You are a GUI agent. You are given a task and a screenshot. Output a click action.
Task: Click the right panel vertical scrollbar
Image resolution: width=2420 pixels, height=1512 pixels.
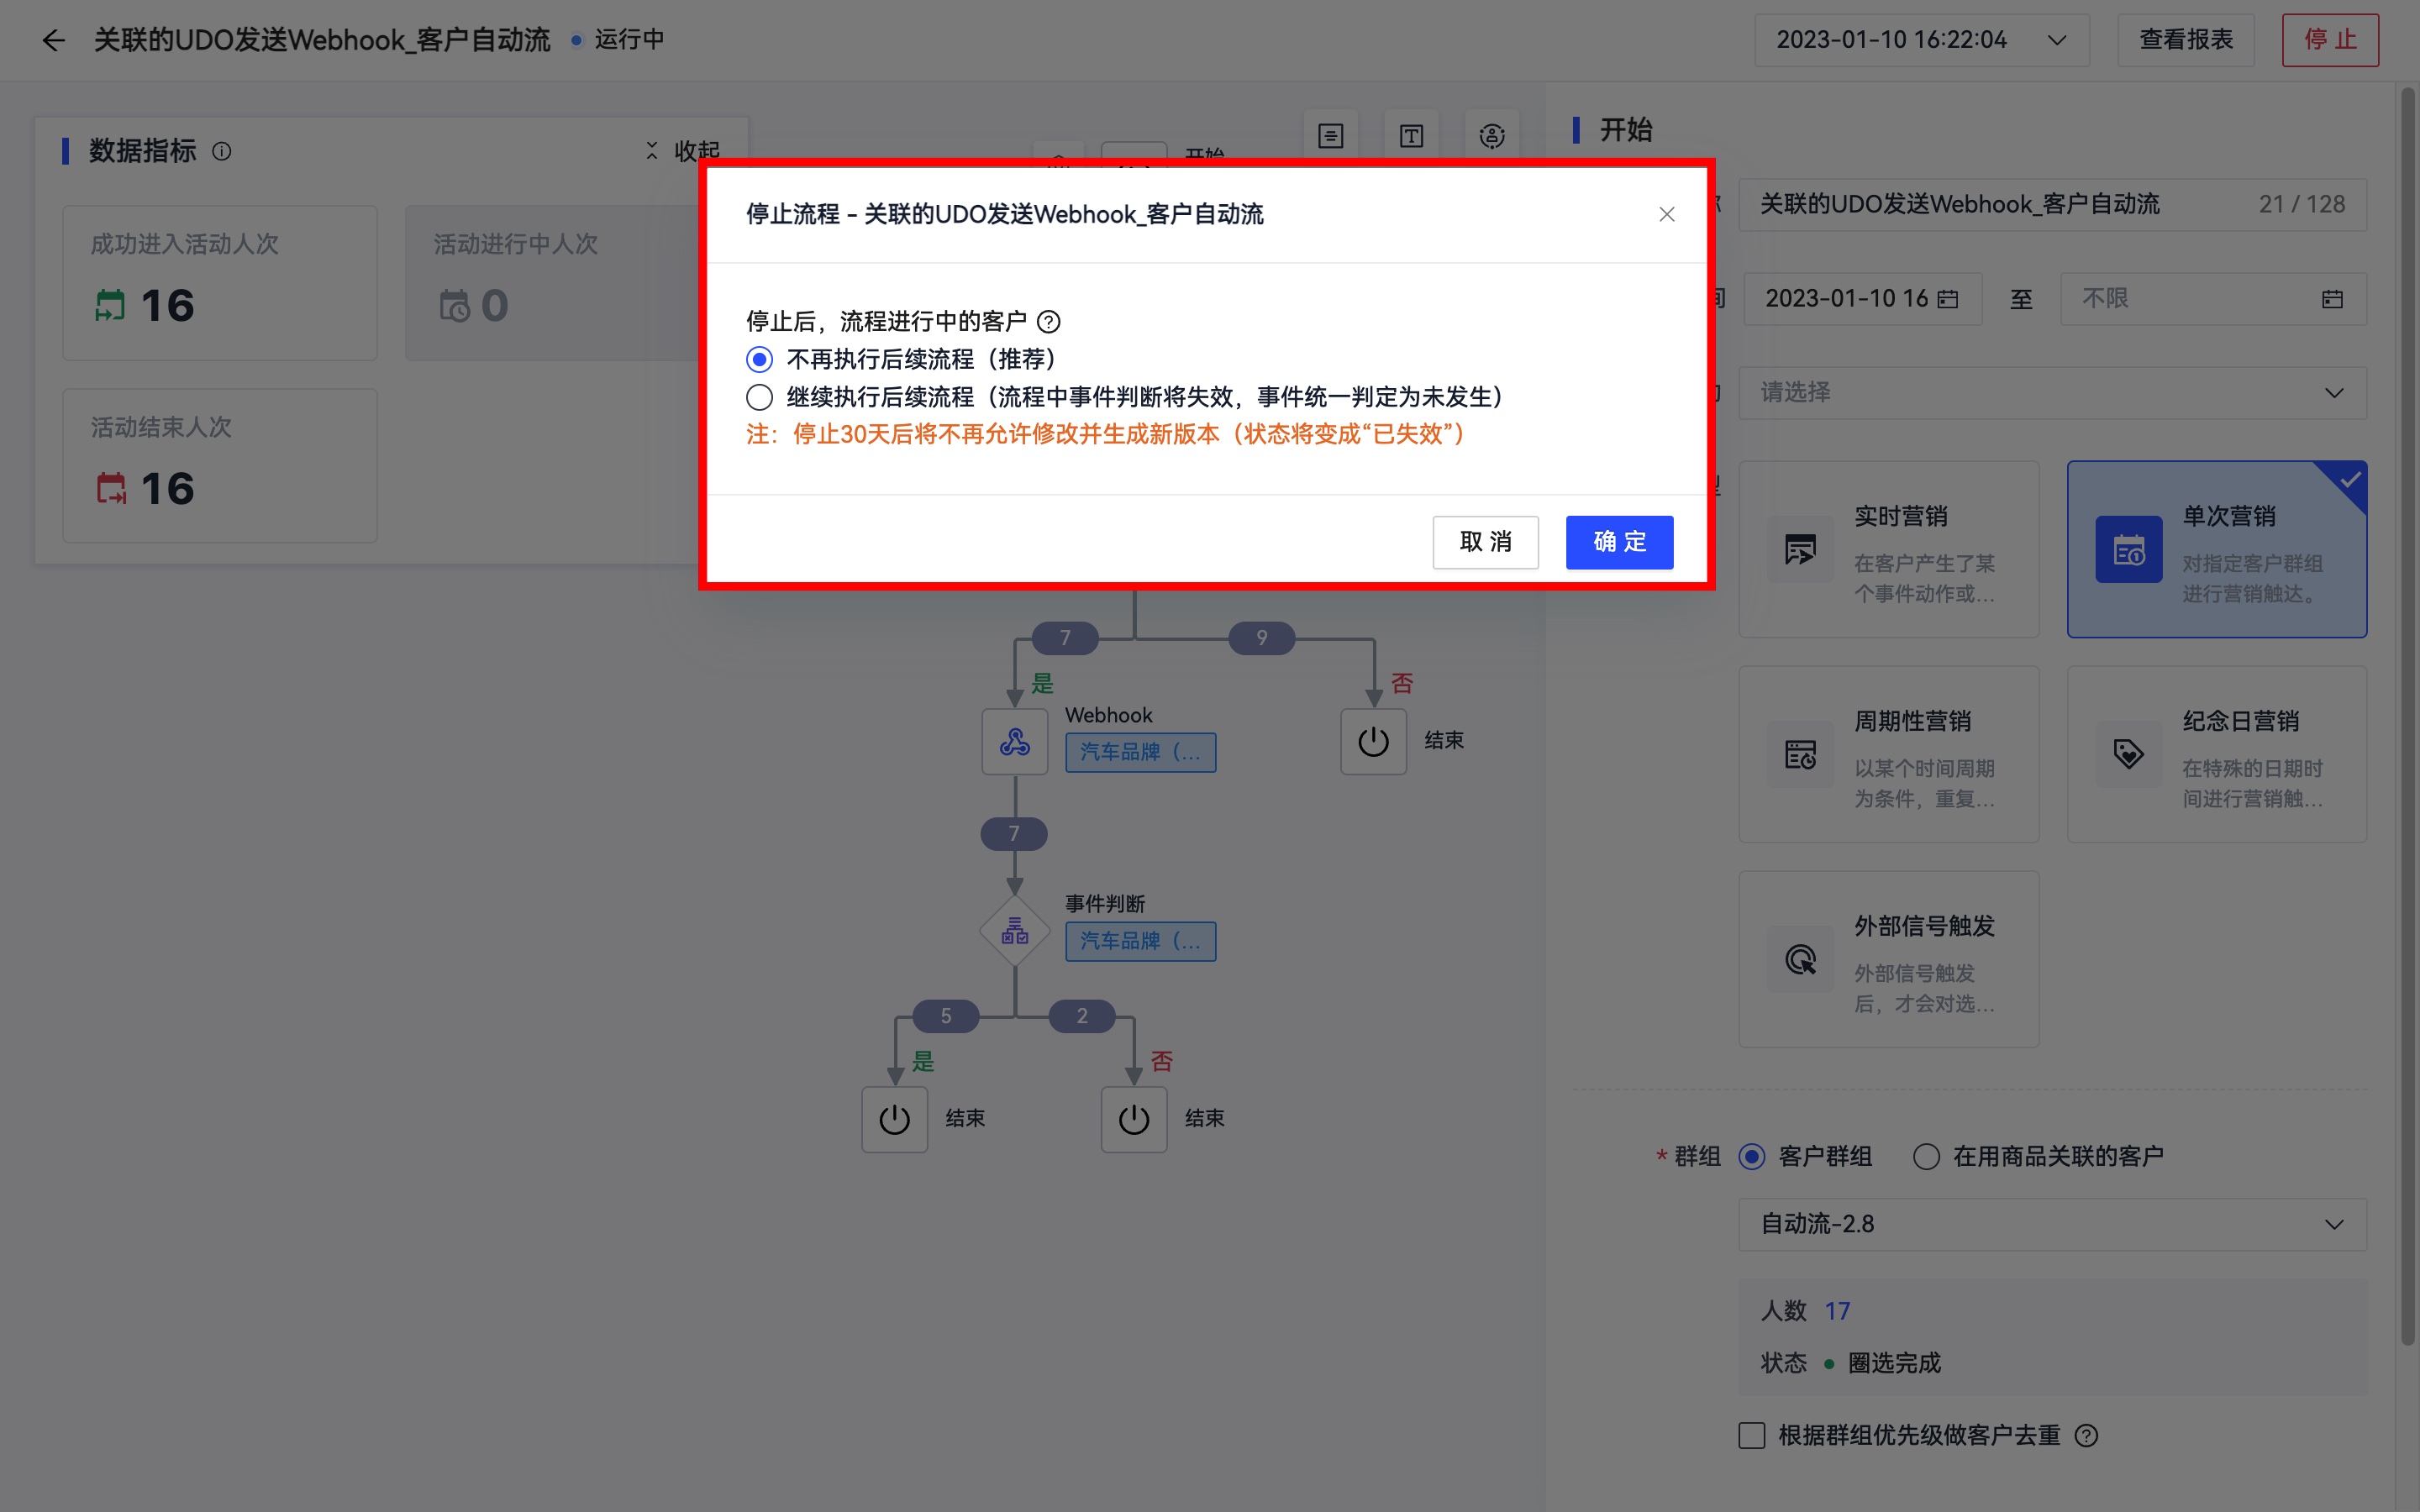(x=2407, y=716)
